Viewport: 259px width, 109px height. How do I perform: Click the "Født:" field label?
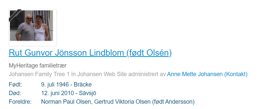pos(15,84)
